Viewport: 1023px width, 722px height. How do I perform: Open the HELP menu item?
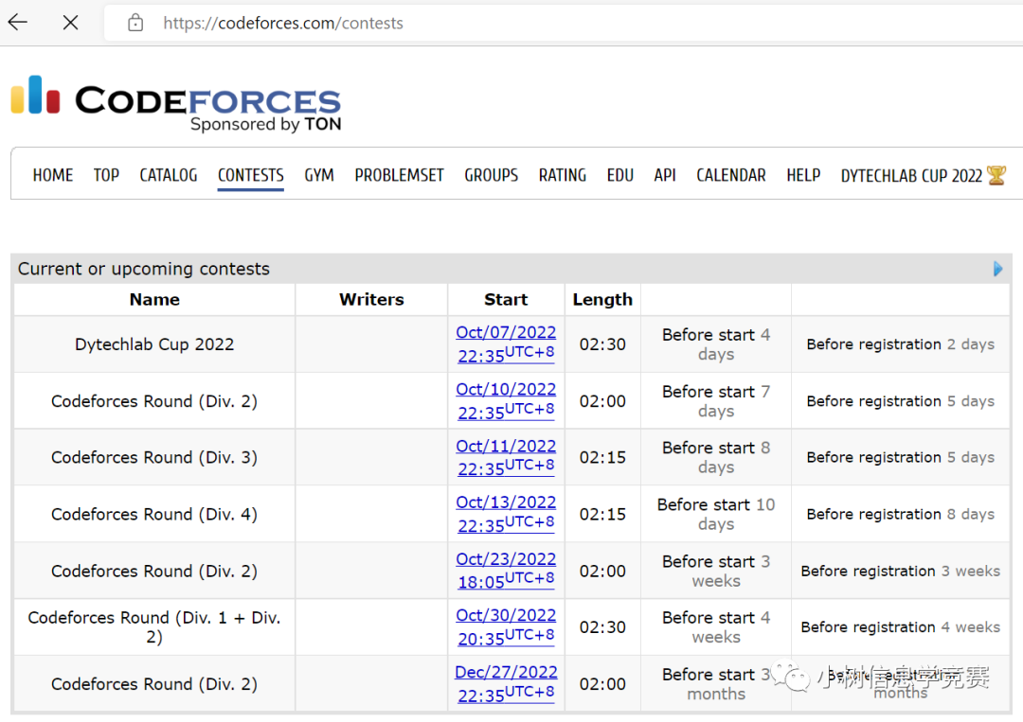803,175
